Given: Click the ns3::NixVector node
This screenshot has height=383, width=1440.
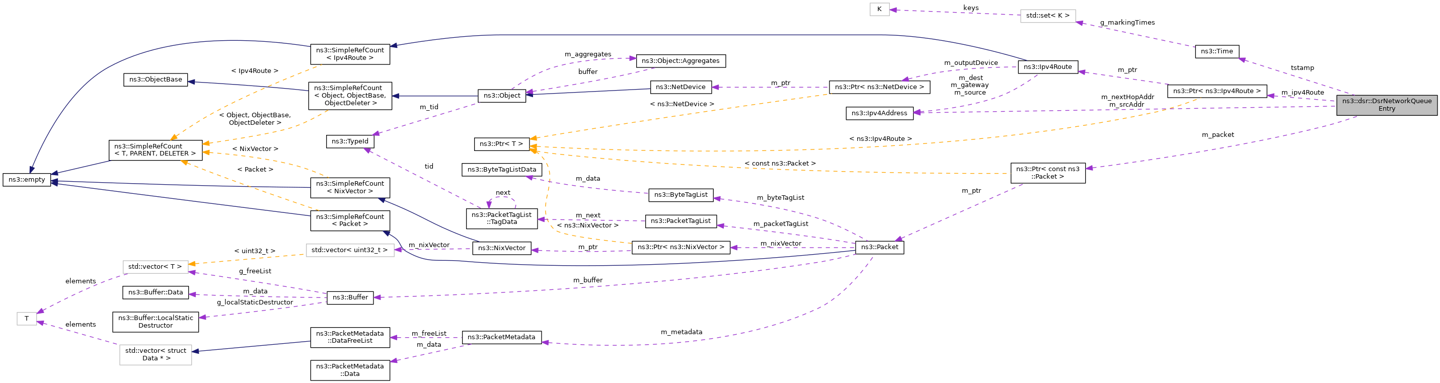Looking at the screenshot, I should click(501, 248).
